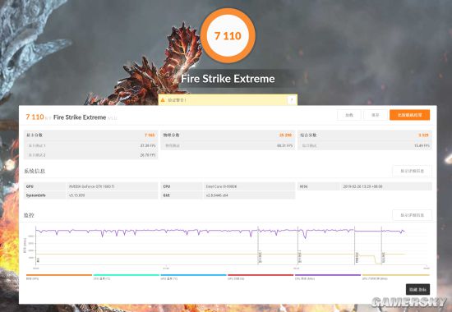The image size is (452, 312).
Task: Expand system info details button
Action: coord(412,171)
